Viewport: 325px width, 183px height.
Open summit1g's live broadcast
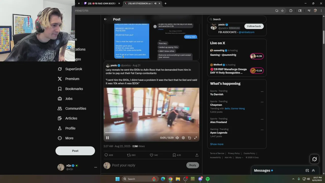(237, 53)
